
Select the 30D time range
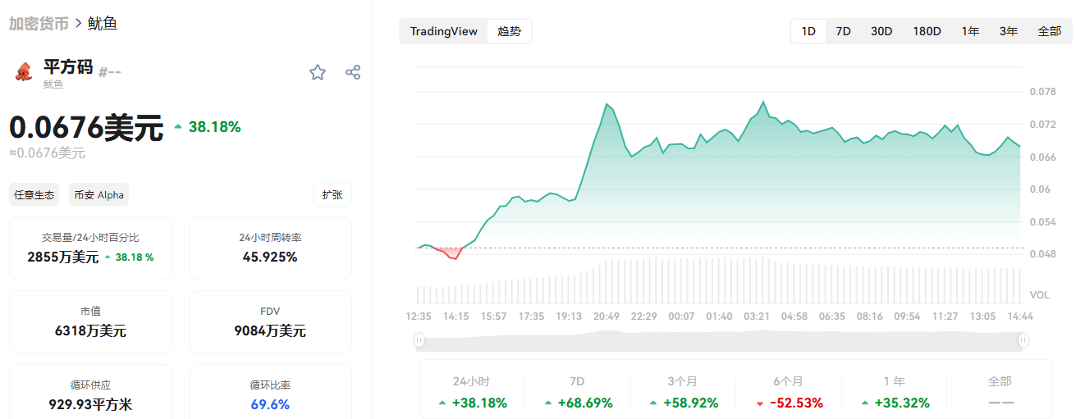coord(881,31)
